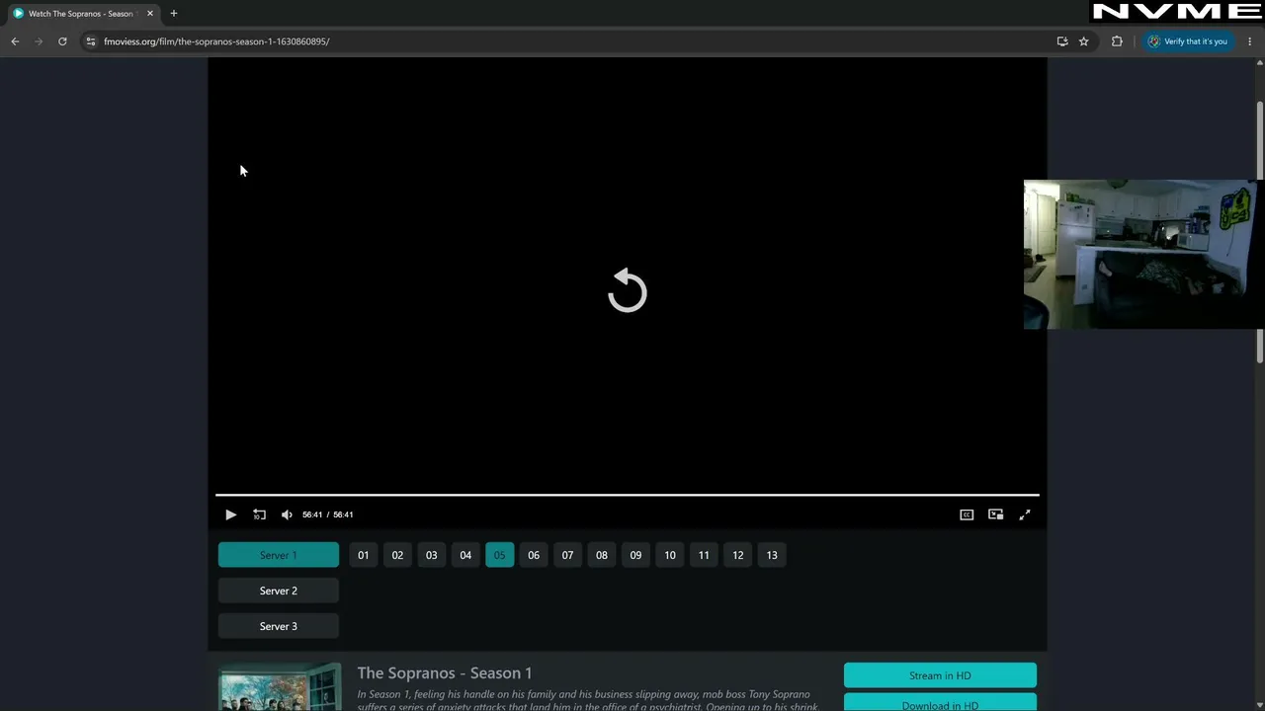Toggle closed captions with the CC icon
Viewport: 1265px width, 711px height.
[x=967, y=514]
